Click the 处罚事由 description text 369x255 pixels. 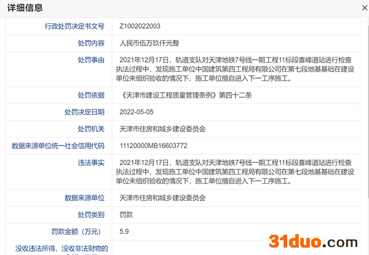pos(237,69)
